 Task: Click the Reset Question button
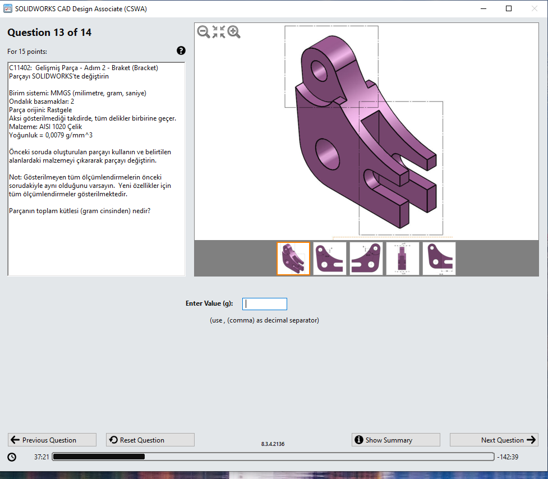(150, 440)
